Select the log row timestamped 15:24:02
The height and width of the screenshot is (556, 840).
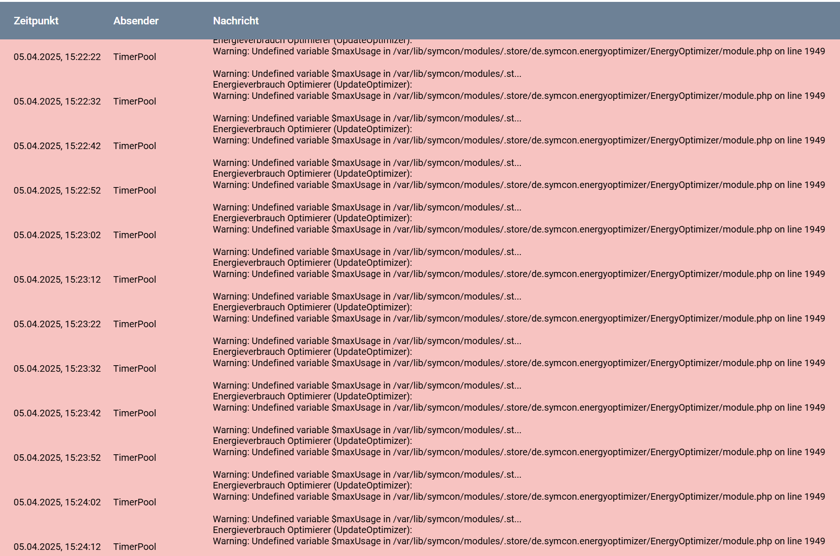click(420, 502)
